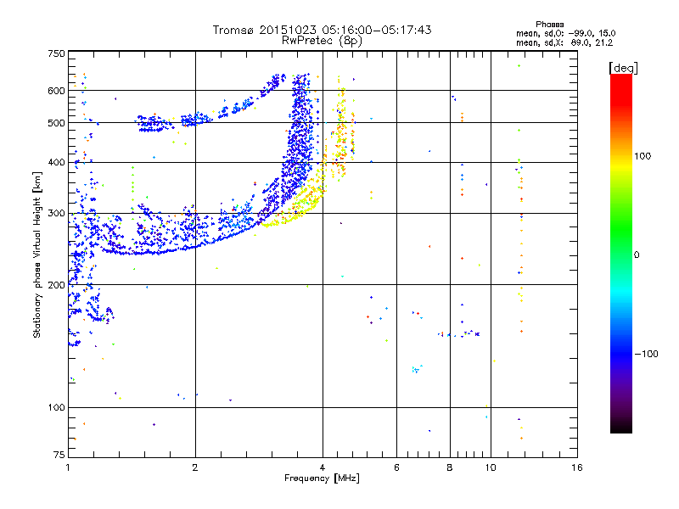
Task: Click colorbar tick label '100'
Action: click(x=643, y=156)
